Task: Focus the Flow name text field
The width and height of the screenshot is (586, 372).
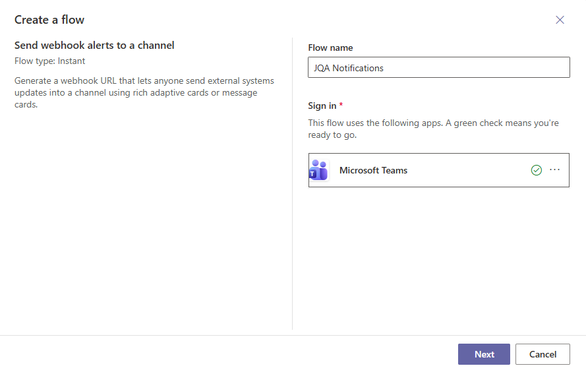Action: pyautogui.click(x=438, y=67)
